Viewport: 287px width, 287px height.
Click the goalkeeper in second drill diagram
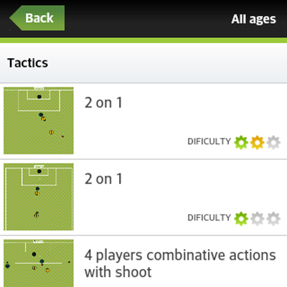39,171
